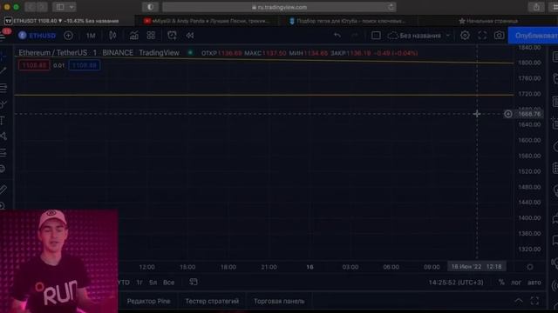The height and width of the screenshot is (313, 558).
Task: Open the Тестер стратегий tab
Action: pos(212,302)
